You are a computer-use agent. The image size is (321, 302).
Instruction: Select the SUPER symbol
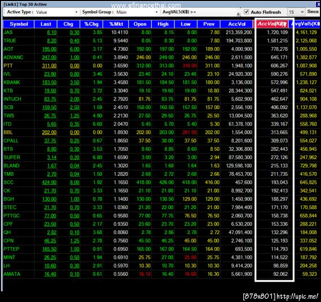12,158
